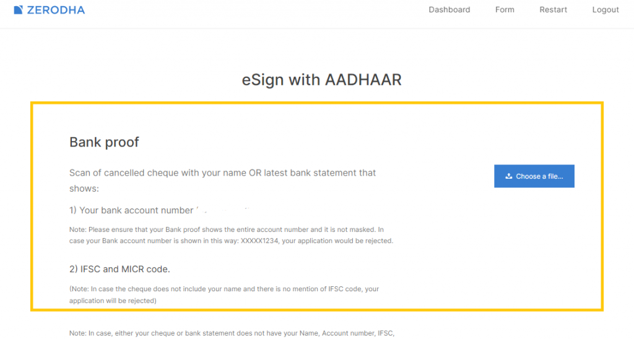Image resolution: width=634 pixels, height=340 pixels.
Task: Click the bottom note below the yellow box
Action: coord(232,333)
